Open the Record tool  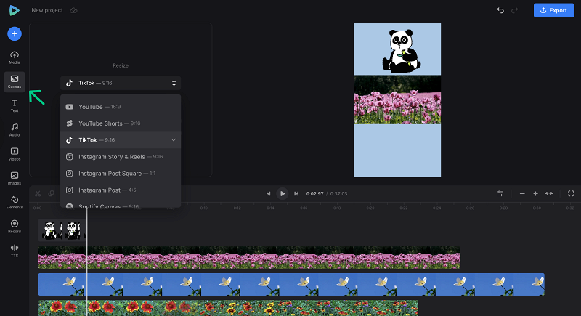point(15,227)
